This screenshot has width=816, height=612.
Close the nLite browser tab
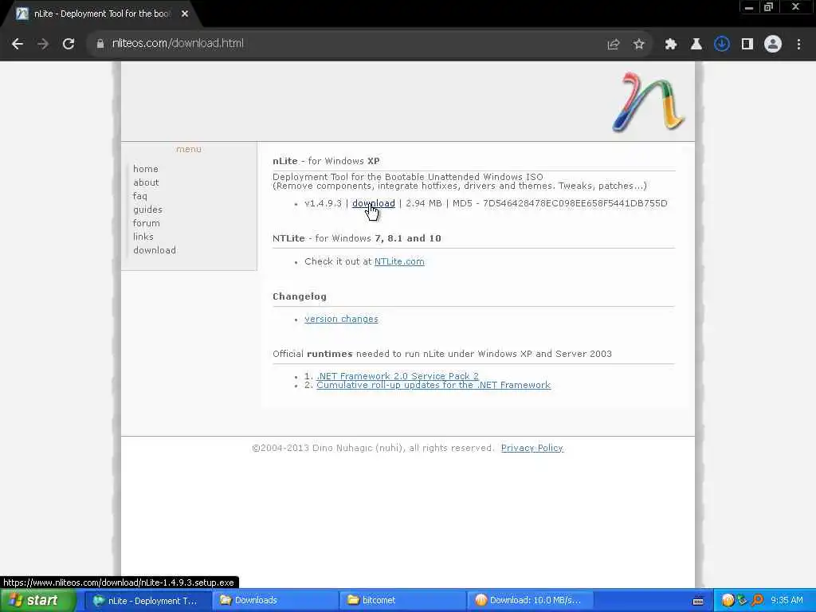pyautogui.click(x=185, y=14)
